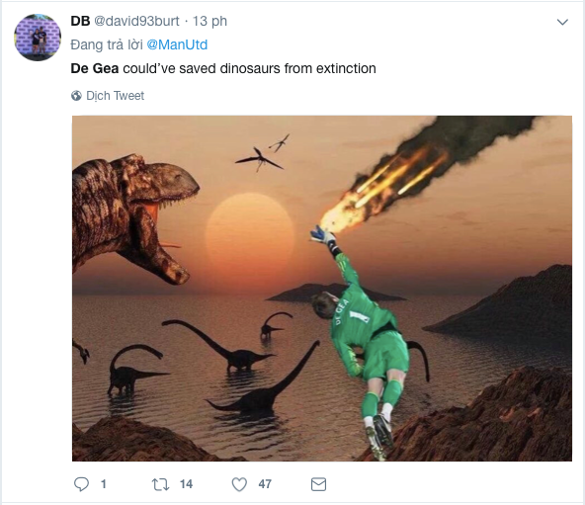Screen dimensions: 585x505
Task: Click the Dịch Tweet translate link
Action: tap(115, 96)
